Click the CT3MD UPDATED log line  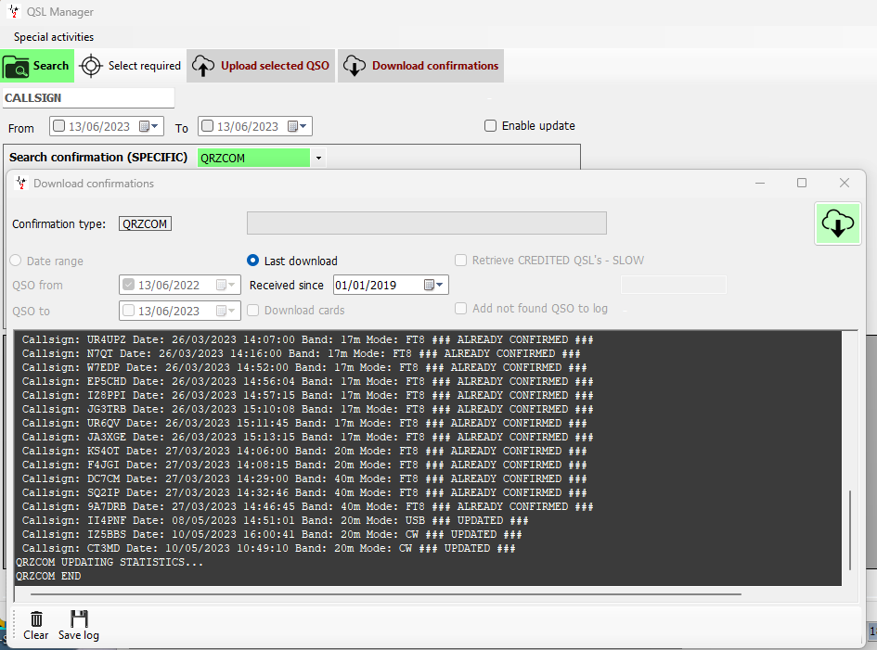(x=268, y=548)
